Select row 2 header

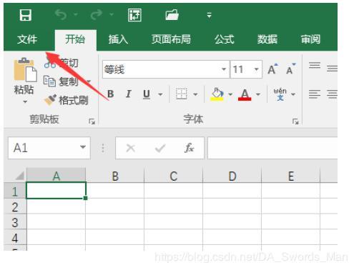pyautogui.click(x=15, y=206)
